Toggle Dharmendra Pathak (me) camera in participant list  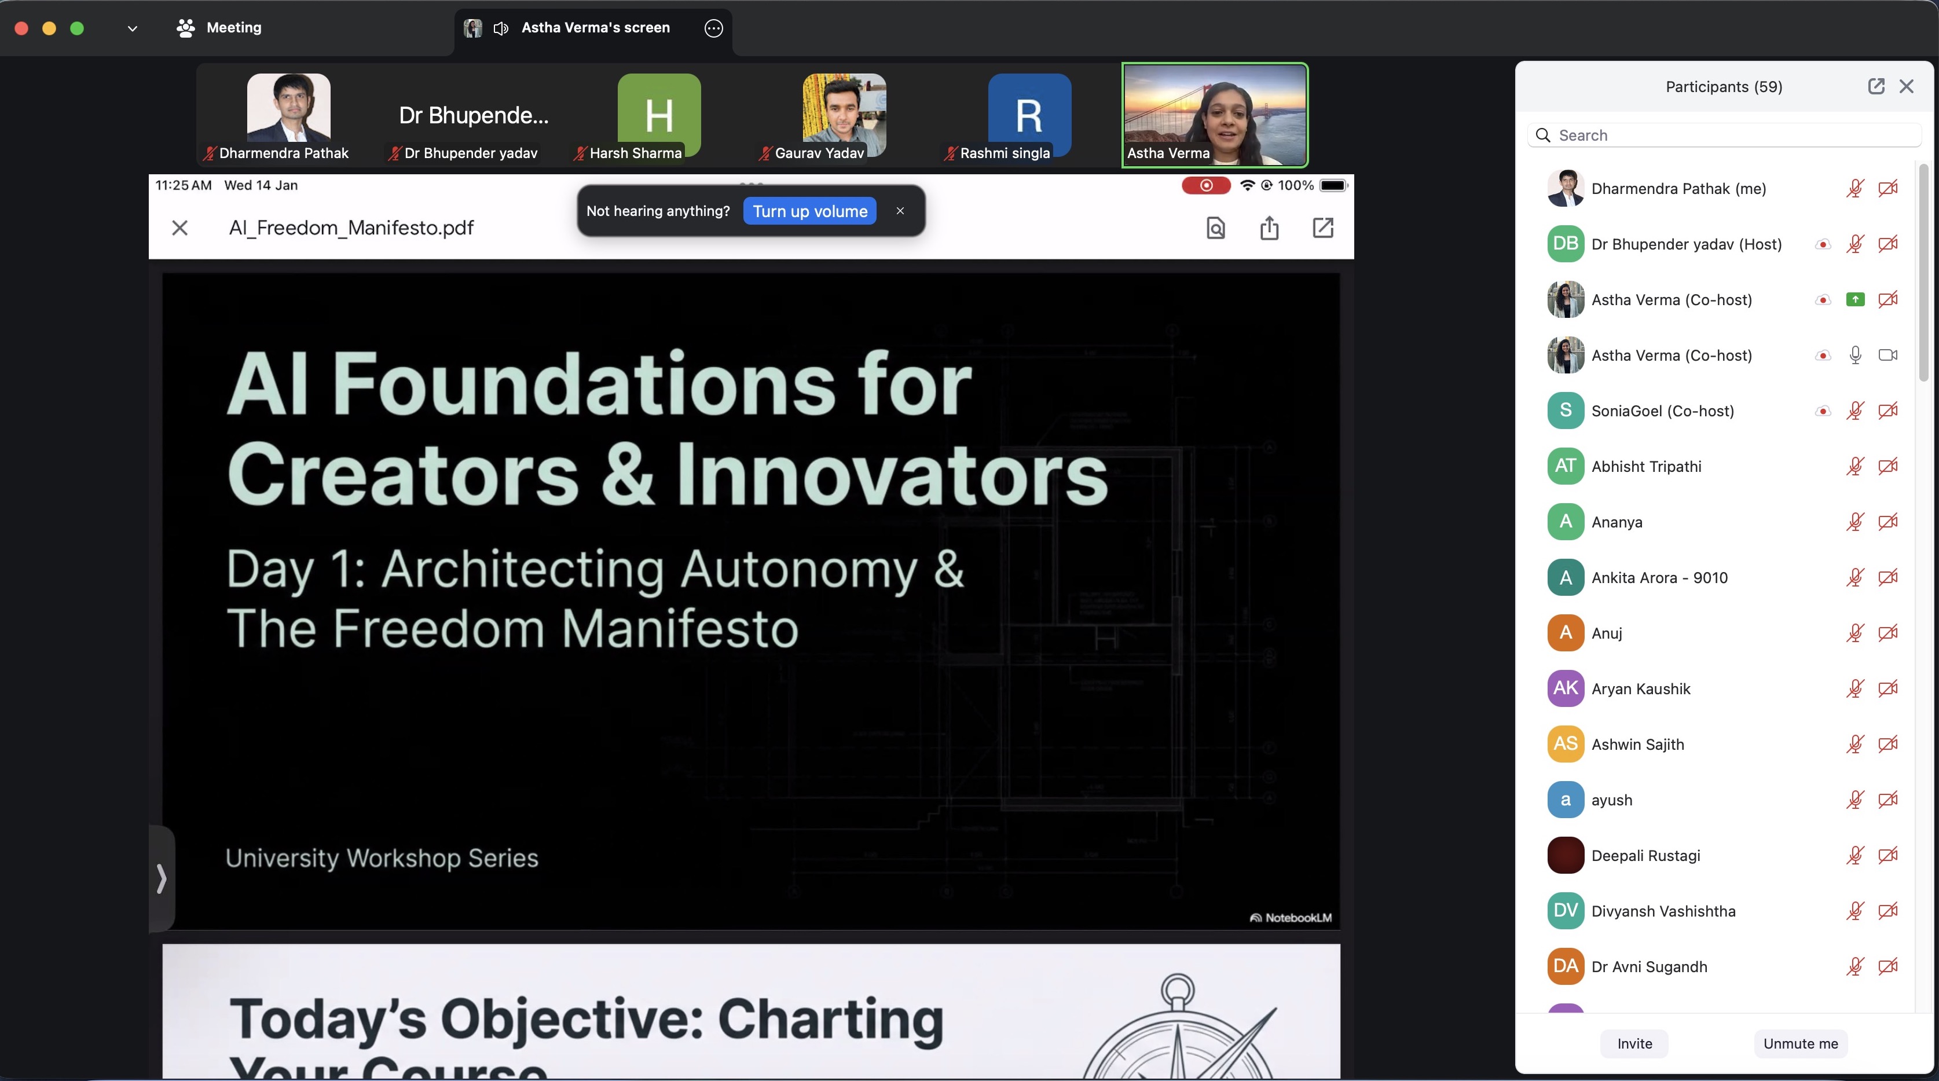[x=1887, y=188]
